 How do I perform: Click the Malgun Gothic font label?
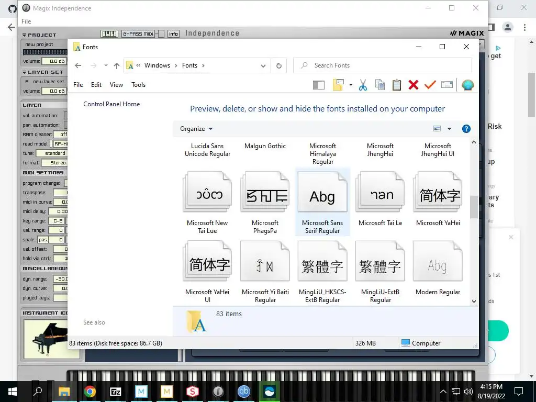click(x=265, y=146)
